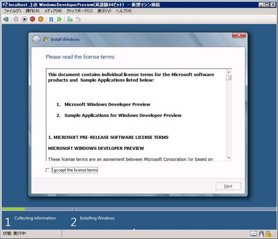
Task: Save VM state with the orange icon
Action: (x=41, y=19)
